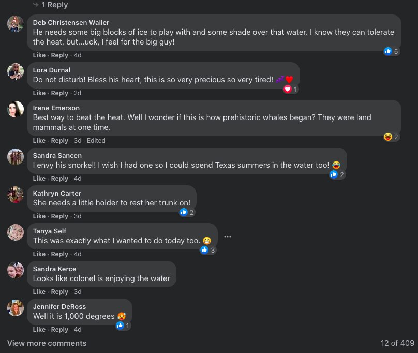Image resolution: width=418 pixels, height=353 pixels.
Task: Open the "4d" timestamp on Tanya Self's comment
Action: [78, 254]
